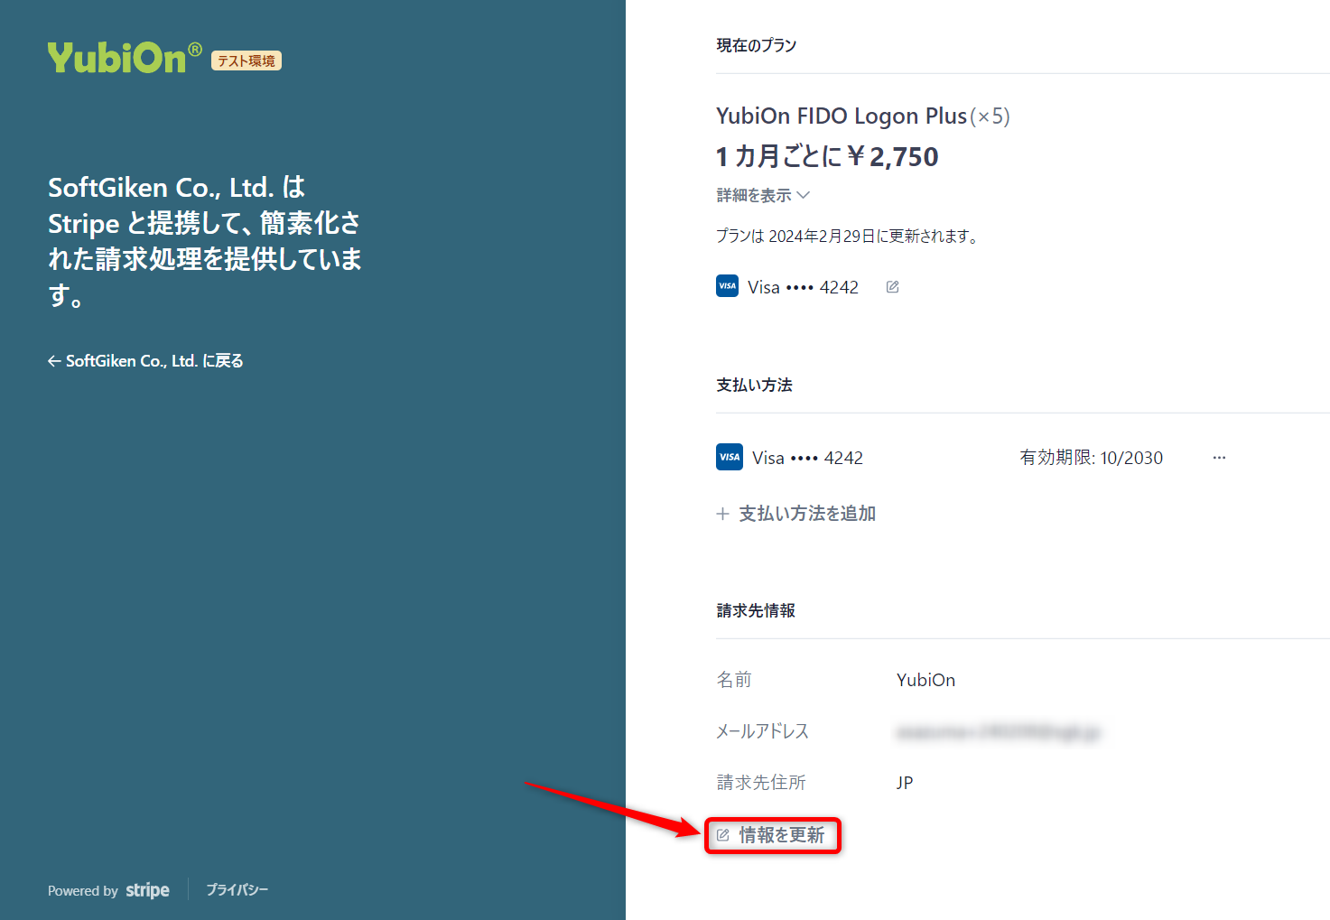Click 支払い方法を追加 to add a payment method
The image size is (1330, 920).
click(796, 514)
